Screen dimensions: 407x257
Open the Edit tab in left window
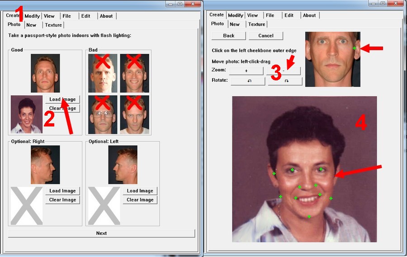coord(85,16)
